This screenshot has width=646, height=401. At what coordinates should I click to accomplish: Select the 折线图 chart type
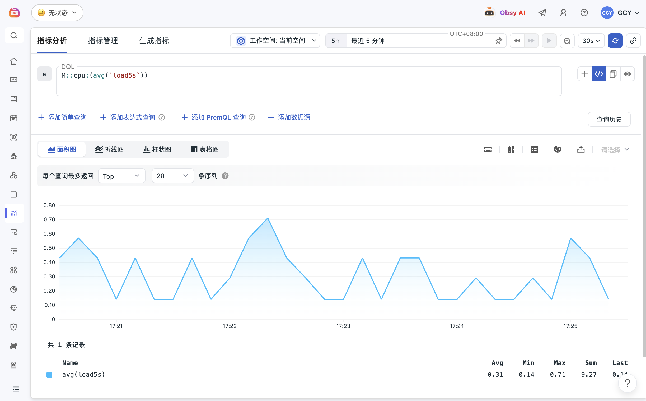click(x=109, y=150)
